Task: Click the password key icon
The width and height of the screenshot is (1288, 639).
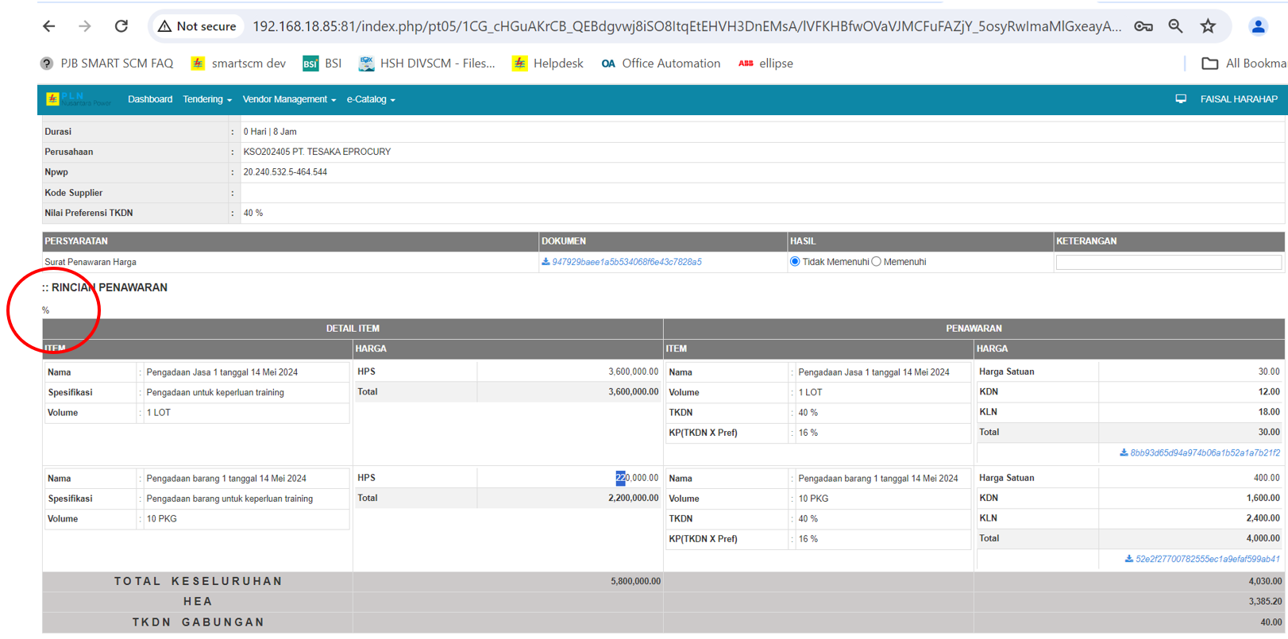Action: (1143, 26)
